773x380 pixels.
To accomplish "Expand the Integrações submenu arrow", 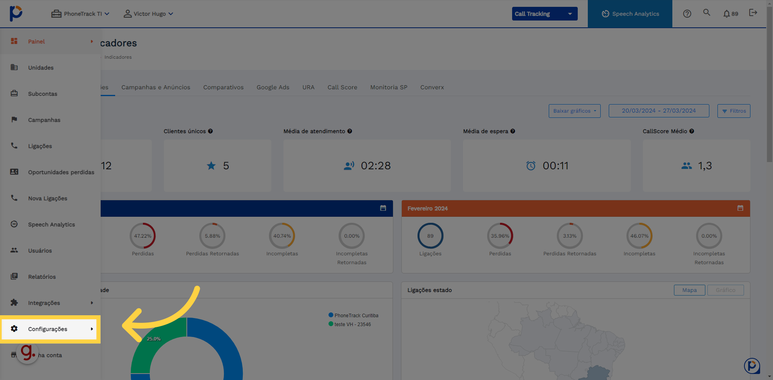I will (92, 303).
